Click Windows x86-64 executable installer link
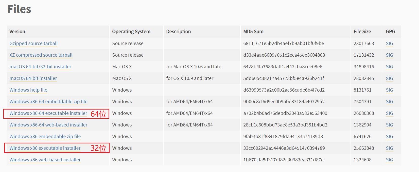Image resolution: width=419 pixels, height=172 pixels. pos(48,113)
